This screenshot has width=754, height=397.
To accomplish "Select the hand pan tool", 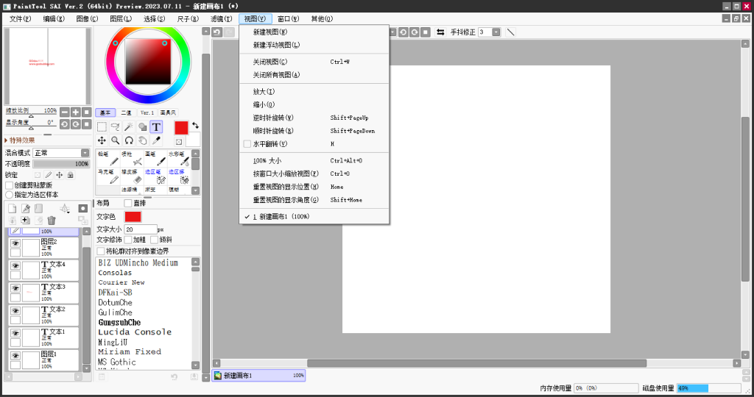I will [x=143, y=140].
